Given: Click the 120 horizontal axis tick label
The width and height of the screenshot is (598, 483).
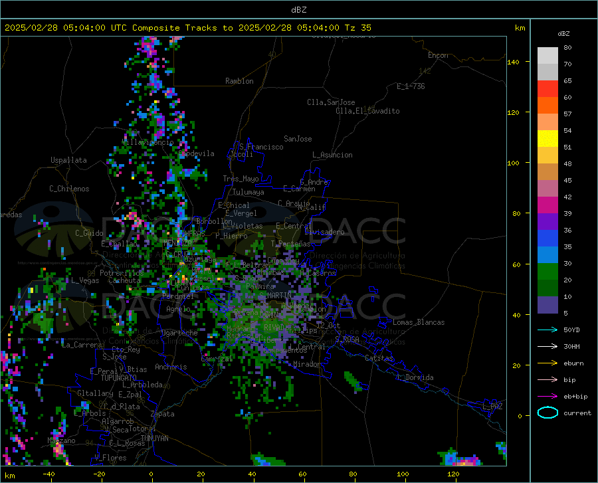Looking at the screenshot, I should pyautogui.click(x=453, y=474).
